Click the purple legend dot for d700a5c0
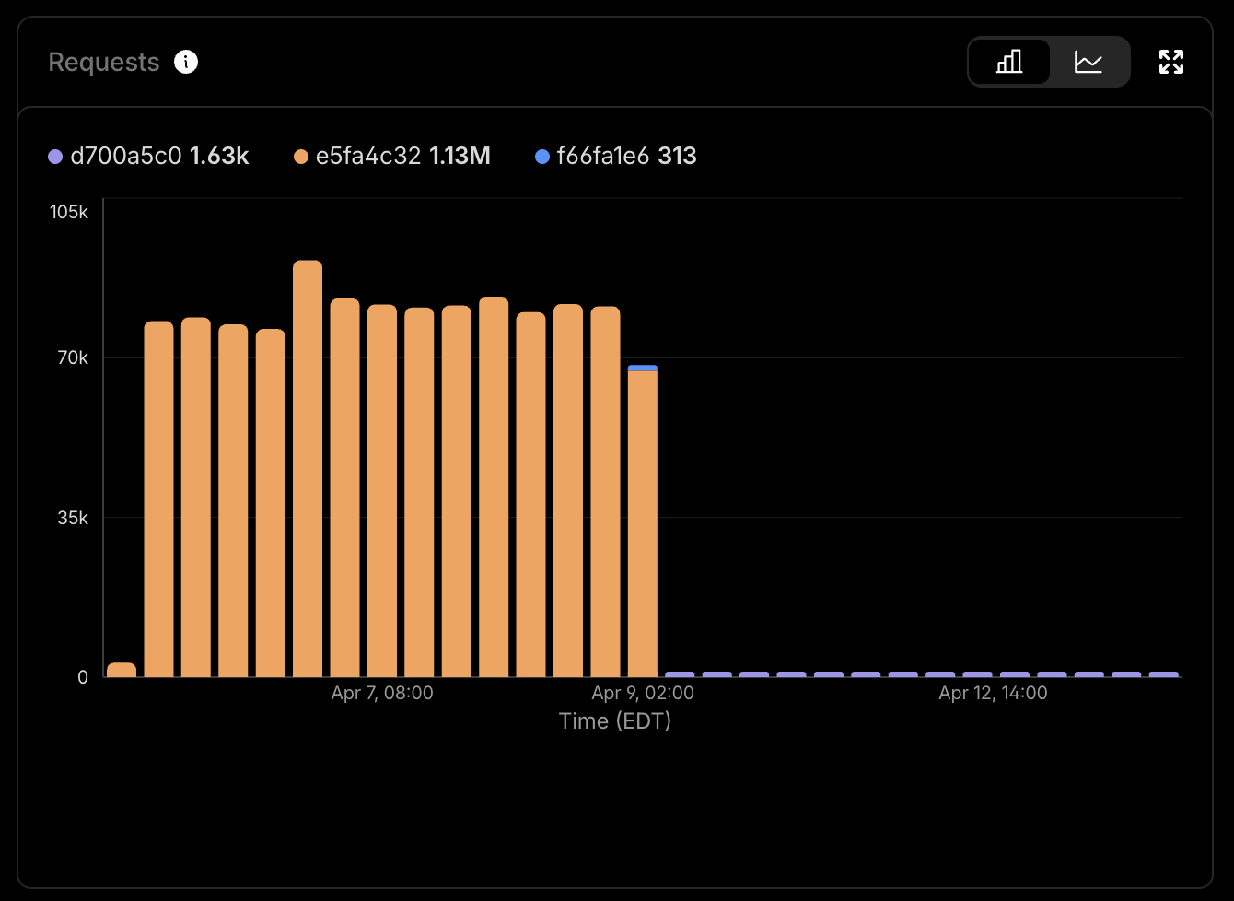Viewport: 1234px width, 901px height. [x=54, y=157]
